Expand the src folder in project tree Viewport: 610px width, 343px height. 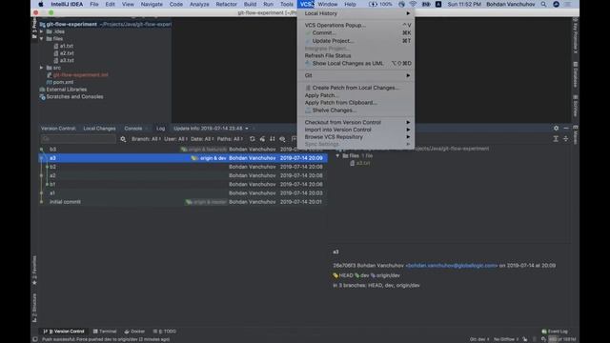(41, 68)
